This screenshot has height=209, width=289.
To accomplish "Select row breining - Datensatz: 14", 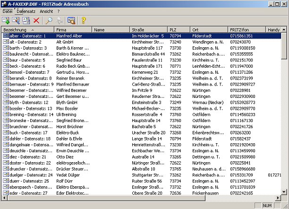I will click(x=141, y=114).
